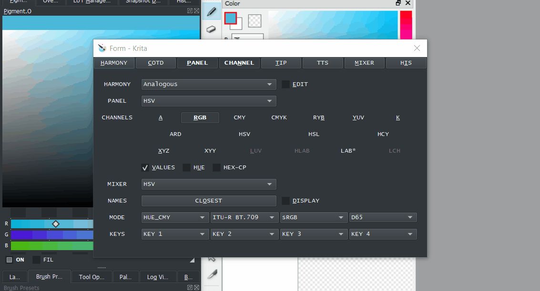The image size is (540, 291).
Task: Enable the FIL checkbox in Pigment.O
Action: coord(37,260)
